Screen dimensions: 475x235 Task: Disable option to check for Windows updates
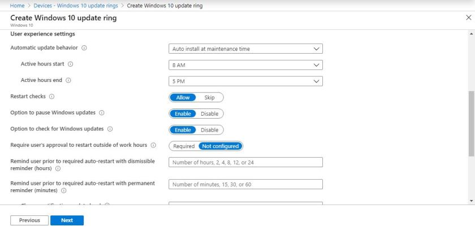click(209, 130)
